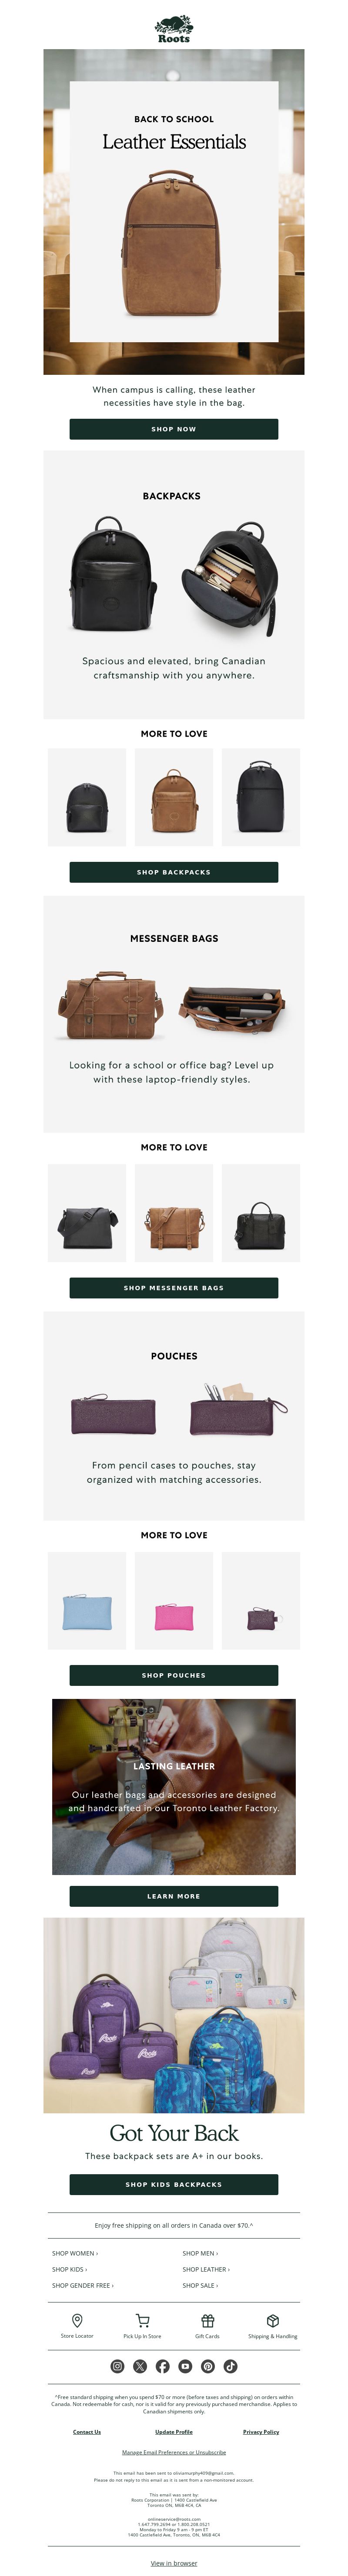Visit the Instagram social icon
Image resolution: width=348 pixels, height=2576 pixels.
117,2366
